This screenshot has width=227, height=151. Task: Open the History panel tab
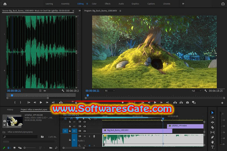tap(10, 109)
